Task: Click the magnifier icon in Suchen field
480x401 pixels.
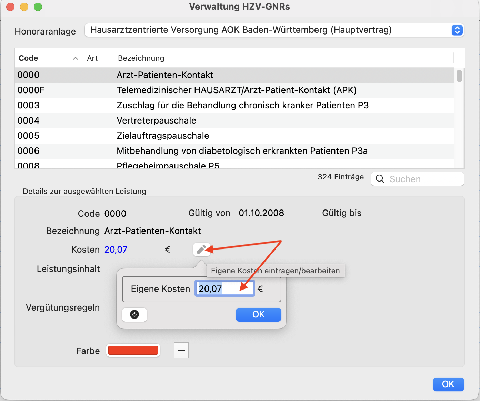Action: (x=380, y=179)
